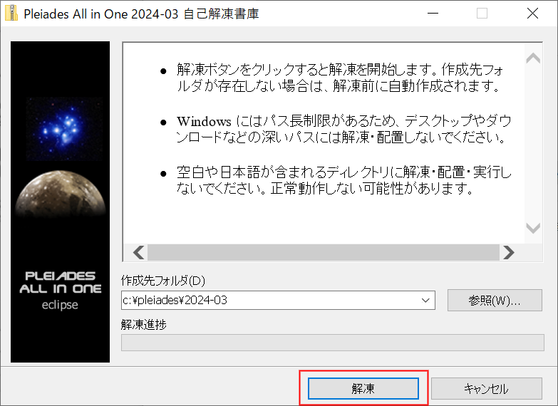558x406 pixels.
Task: Click the 作成先フォルダ(D) label
Action: (x=163, y=281)
